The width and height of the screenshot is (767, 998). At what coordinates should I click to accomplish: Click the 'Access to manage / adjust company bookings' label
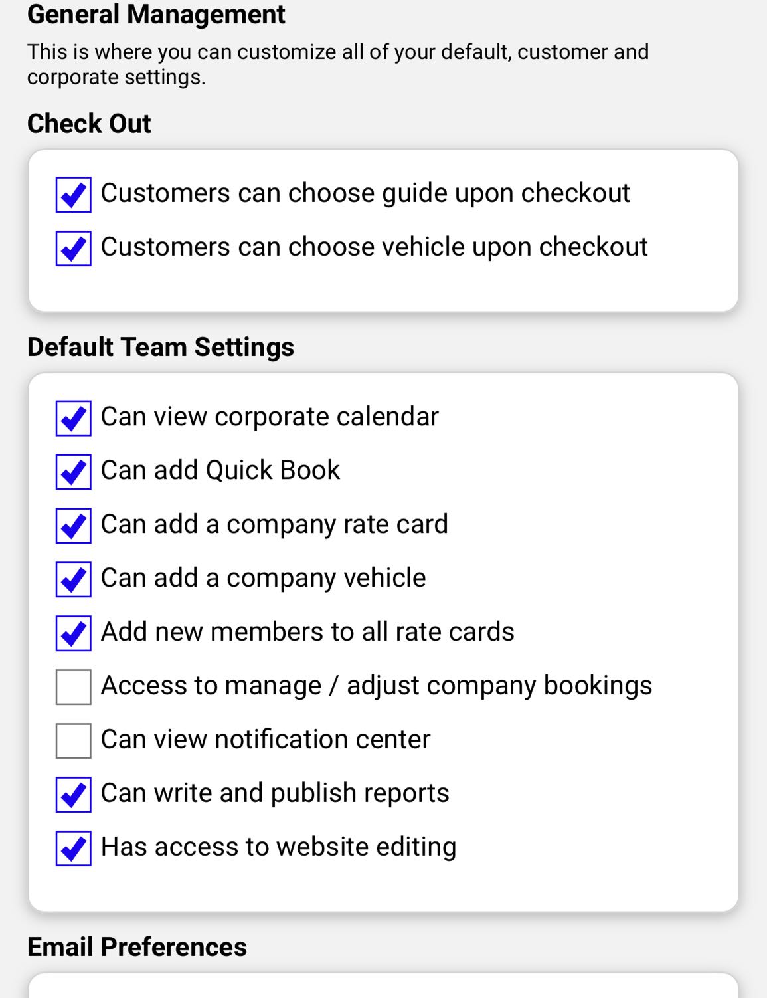tap(377, 686)
